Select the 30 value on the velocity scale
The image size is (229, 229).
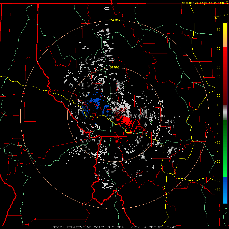pos(219,86)
